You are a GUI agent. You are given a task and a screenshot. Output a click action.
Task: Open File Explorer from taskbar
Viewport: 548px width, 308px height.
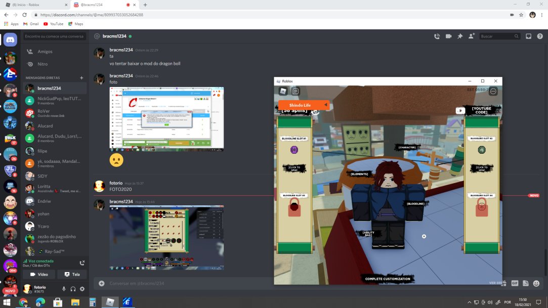tap(75, 302)
